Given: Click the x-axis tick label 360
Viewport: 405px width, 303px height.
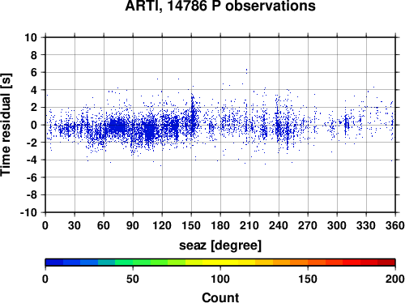Looking at the screenshot, I should pyautogui.click(x=395, y=225).
